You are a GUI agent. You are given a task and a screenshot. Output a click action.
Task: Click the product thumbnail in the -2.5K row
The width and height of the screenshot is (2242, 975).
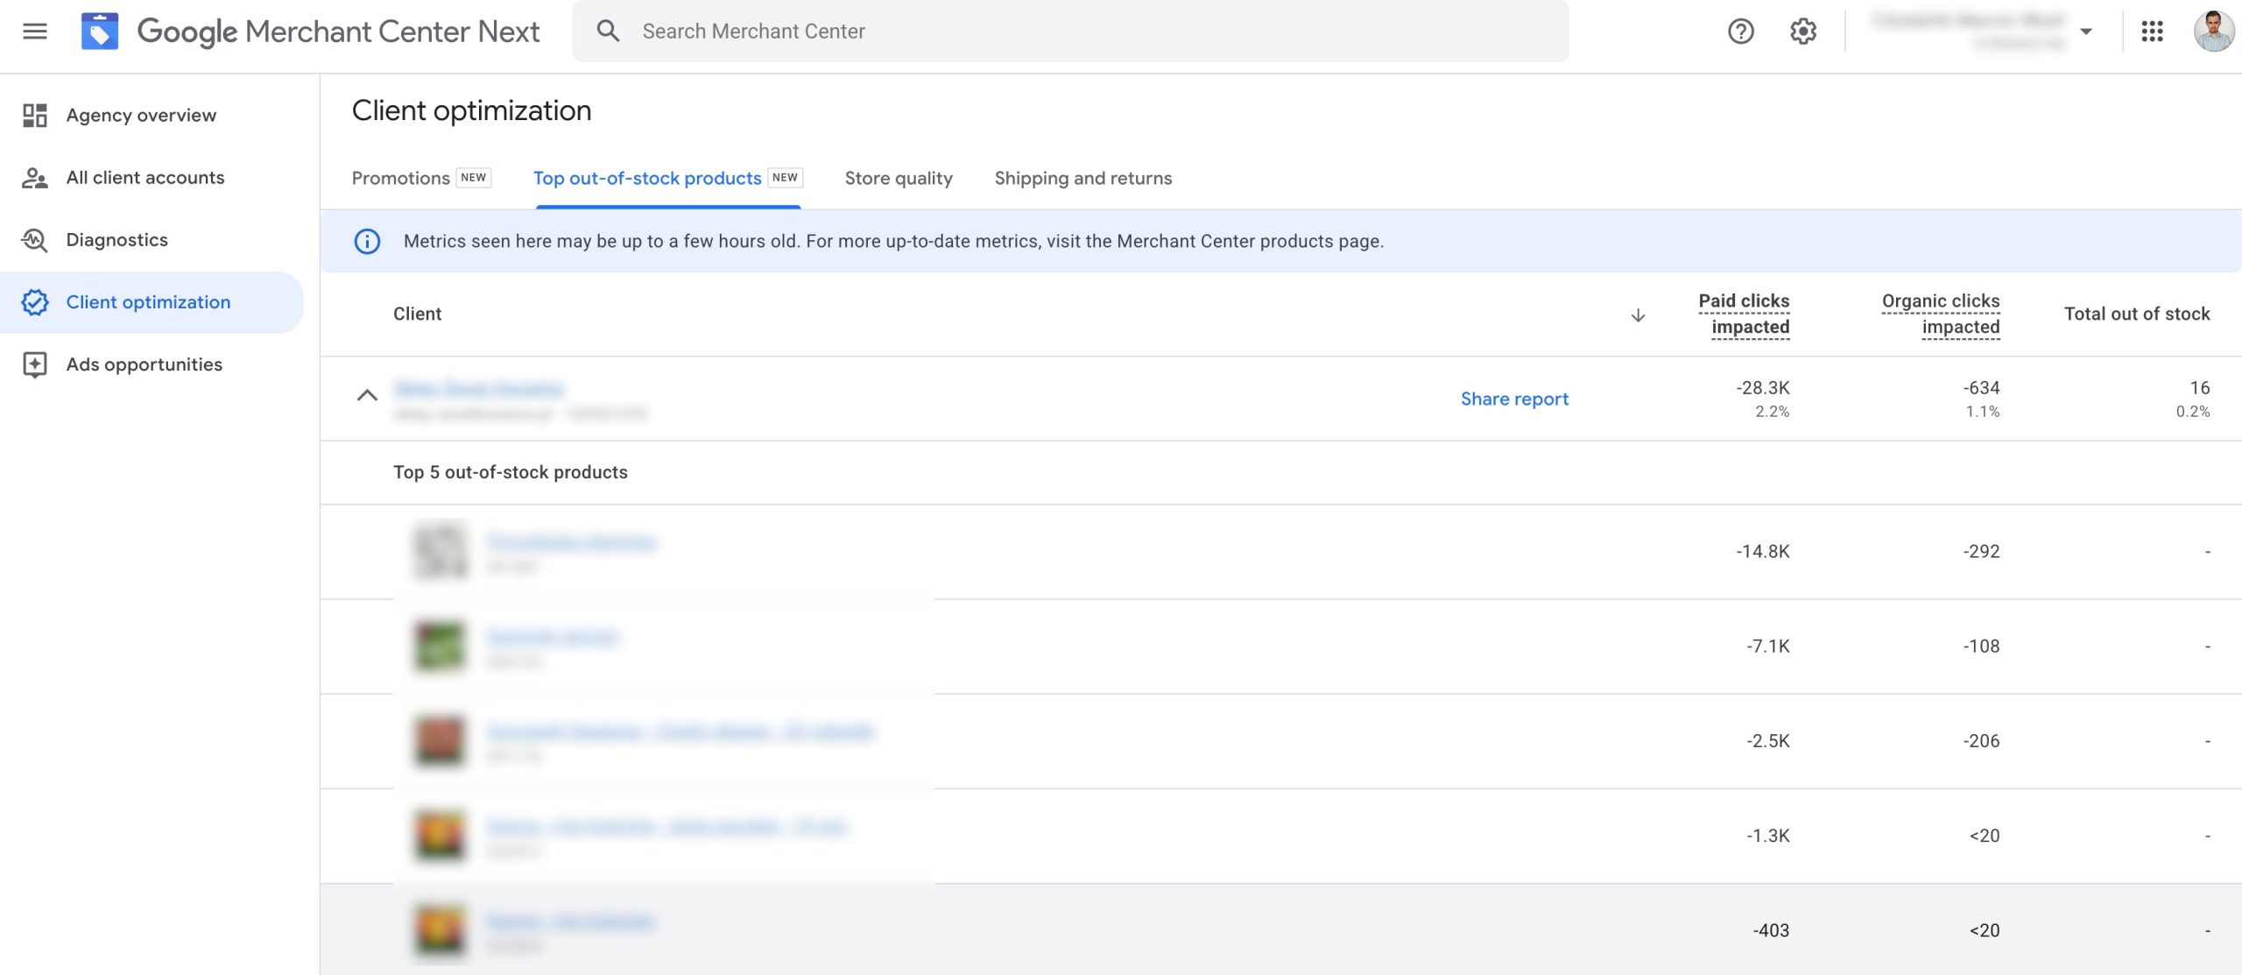pos(440,740)
